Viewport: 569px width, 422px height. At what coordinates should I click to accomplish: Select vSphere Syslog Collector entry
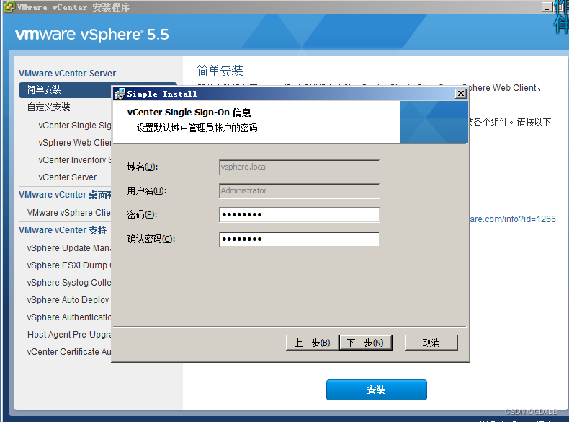pyautogui.click(x=69, y=283)
